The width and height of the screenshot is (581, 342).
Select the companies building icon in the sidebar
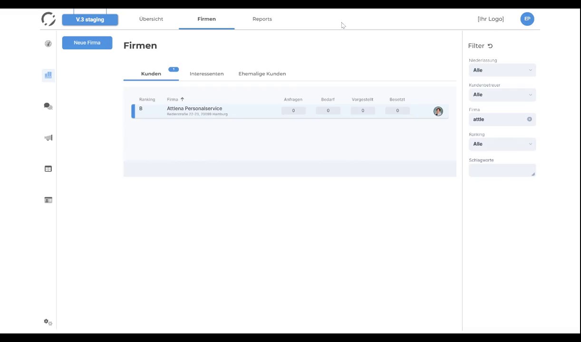tap(48, 75)
